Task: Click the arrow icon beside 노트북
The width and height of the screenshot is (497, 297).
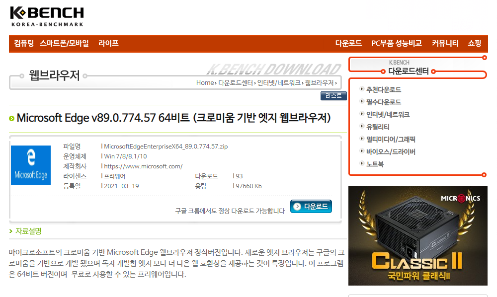Action: click(x=362, y=163)
